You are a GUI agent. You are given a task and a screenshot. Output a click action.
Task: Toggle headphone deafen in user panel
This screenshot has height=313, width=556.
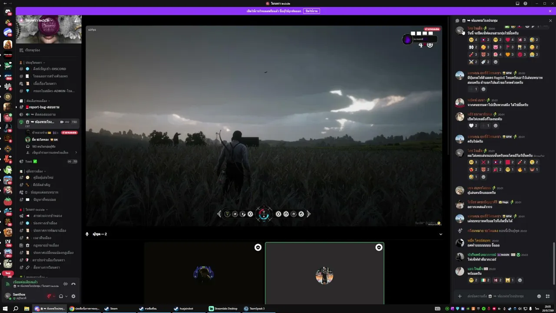coord(61,296)
